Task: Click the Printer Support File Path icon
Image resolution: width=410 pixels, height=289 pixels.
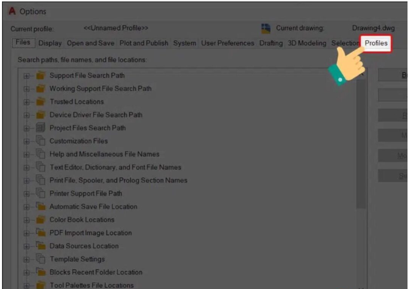Action: click(x=40, y=193)
